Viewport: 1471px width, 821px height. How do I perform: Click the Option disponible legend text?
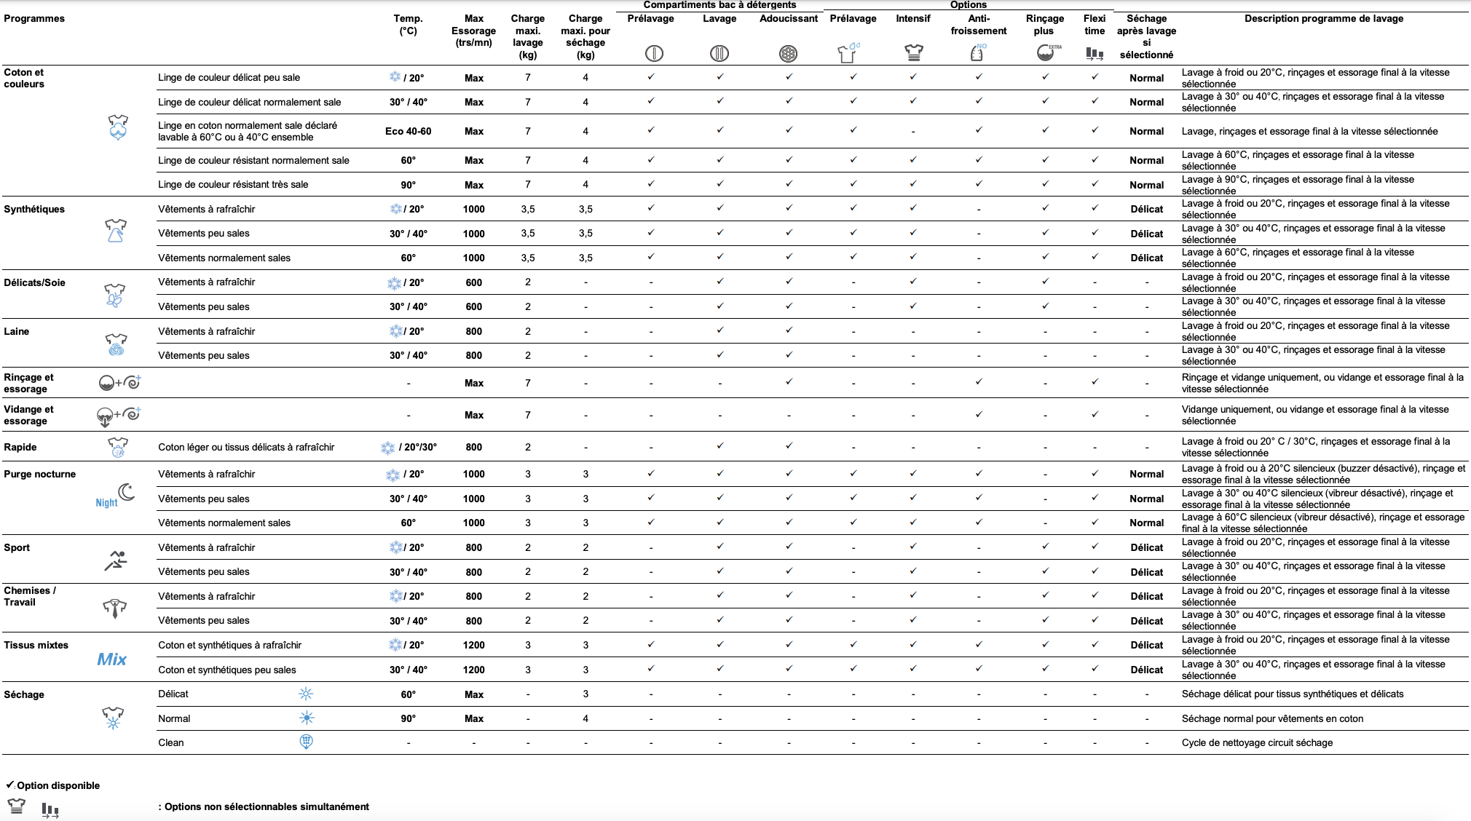pyautogui.click(x=58, y=785)
